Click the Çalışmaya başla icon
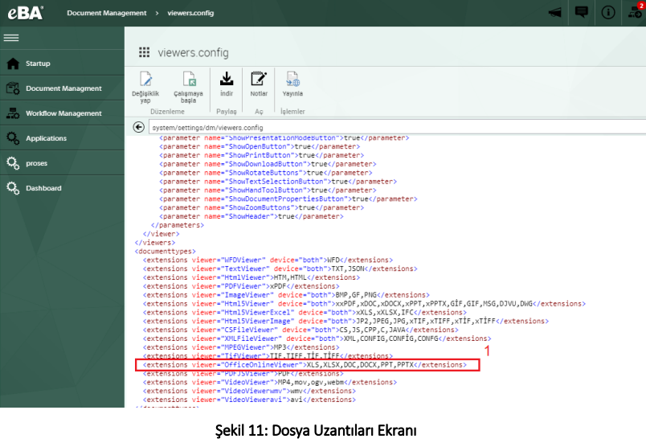 click(189, 79)
